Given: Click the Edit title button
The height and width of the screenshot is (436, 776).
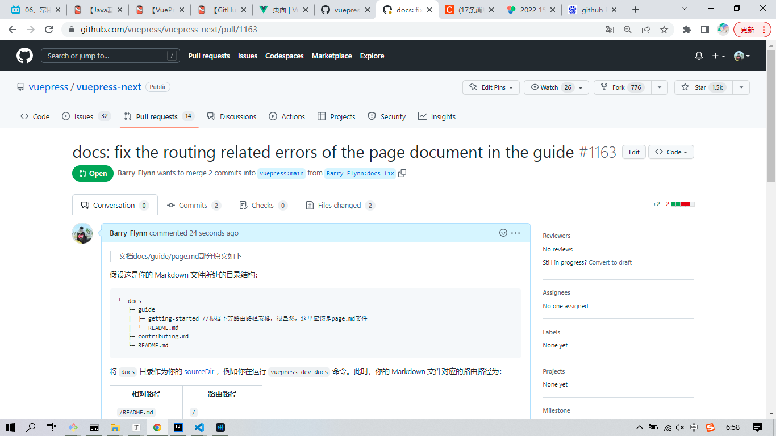Looking at the screenshot, I should (634, 152).
